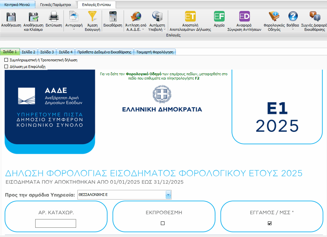Viewport: 327px width, 237px height.
Task: Click the Εκτύπωση printer icon
Action: pyautogui.click(x=54, y=17)
